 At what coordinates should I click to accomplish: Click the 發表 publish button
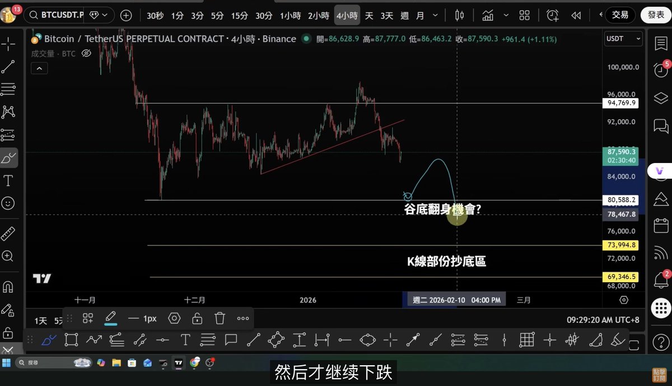(656, 15)
